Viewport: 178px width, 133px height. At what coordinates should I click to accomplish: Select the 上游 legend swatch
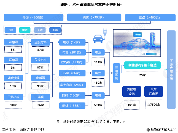click(x=11, y=30)
